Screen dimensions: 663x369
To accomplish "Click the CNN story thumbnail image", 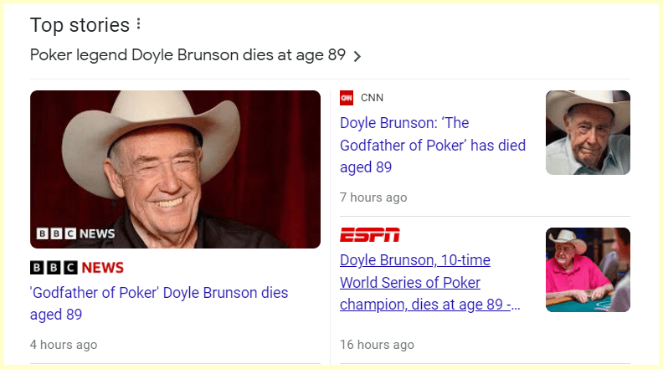I will click(588, 132).
